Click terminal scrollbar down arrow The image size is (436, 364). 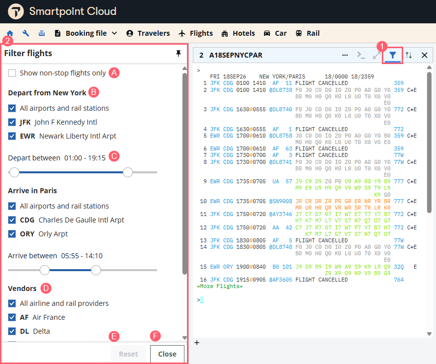[429, 334]
